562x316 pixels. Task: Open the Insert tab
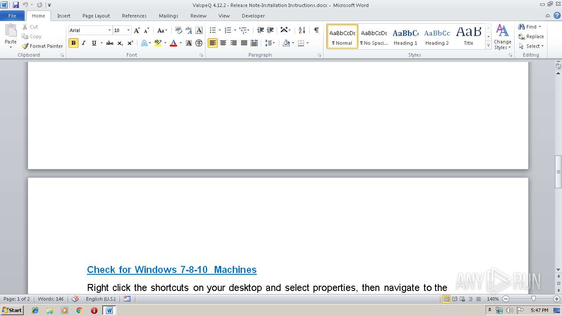pos(64,15)
